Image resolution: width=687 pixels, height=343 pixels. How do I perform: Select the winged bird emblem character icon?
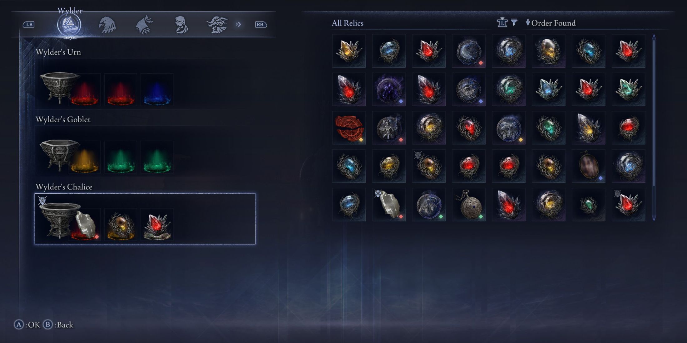point(217,25)
